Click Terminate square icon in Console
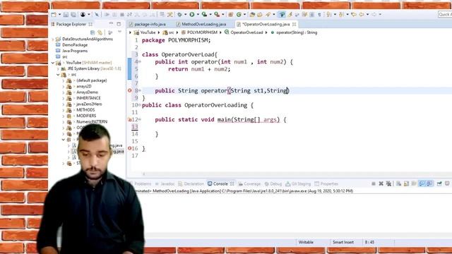The height and width of the screenshot is (254, 452). tap(374, 183)
